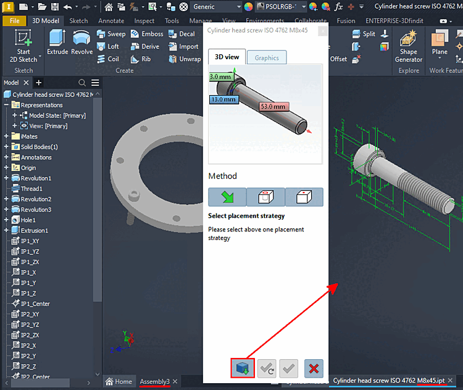Select the Split tool
This screenshot has height=390, width=463.
point(364,34)
